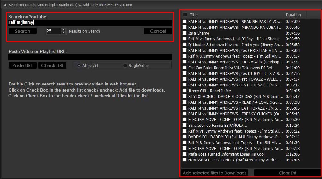Screen dimensions: 322x179
Task: Check the box for NOVASPACE - SO LONELY row
Action: (x=185, y=159)
